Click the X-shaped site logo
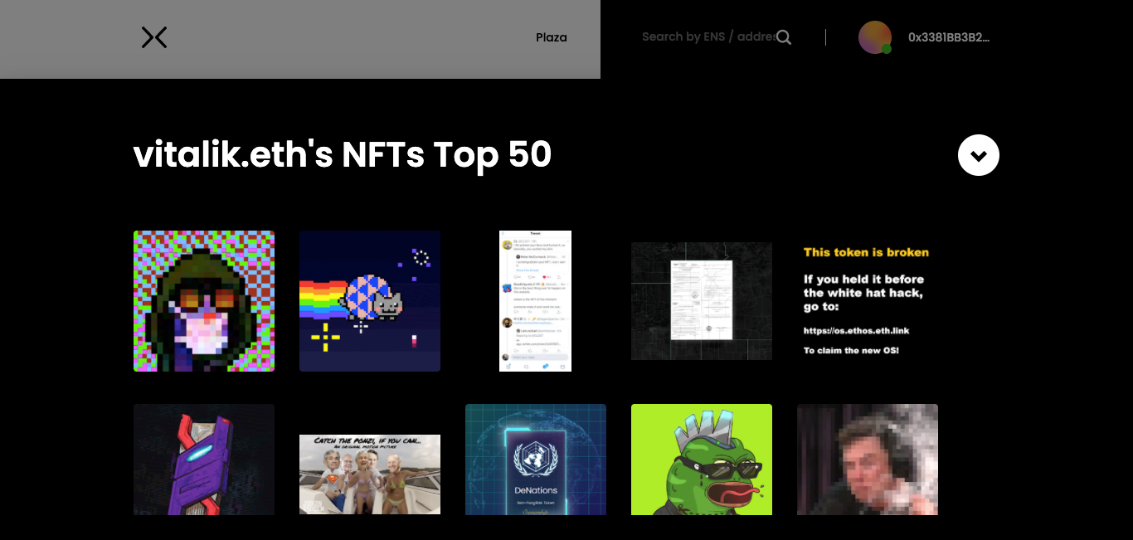The width and height of the screenshot is (1133, 540). [x=154, y=37]
